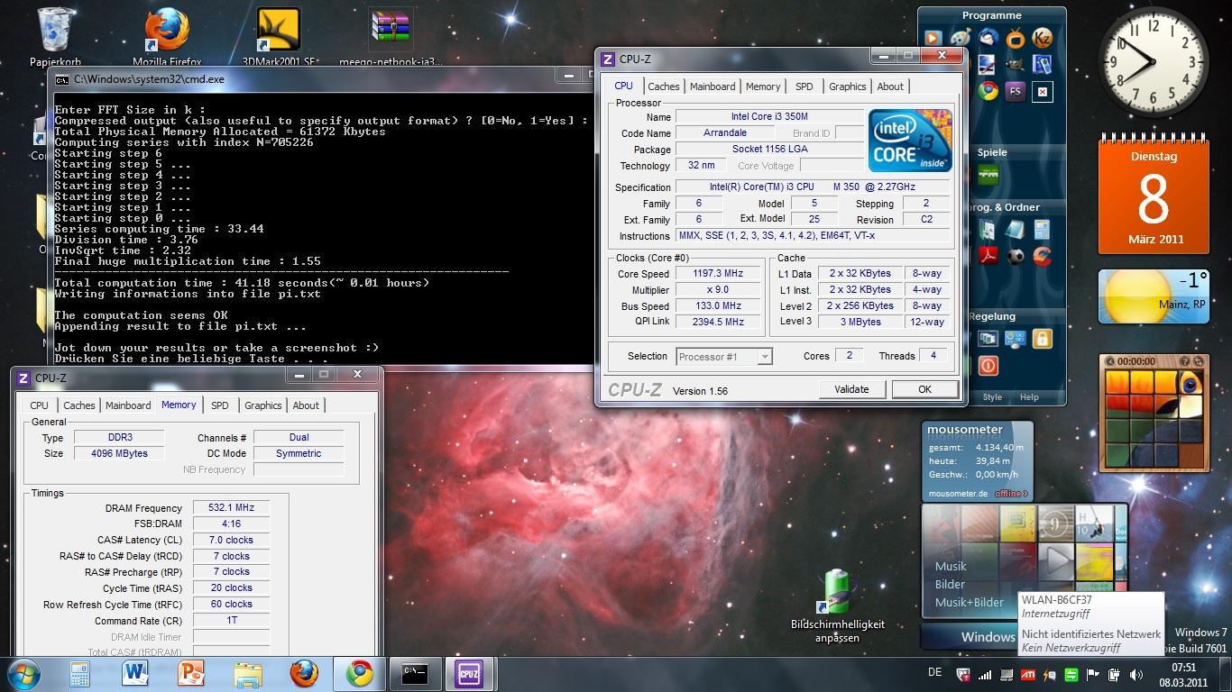Open Windows Explorer from the taskbar
Image resolution: width=1232 pixels, height=692 pixels.
click(x=247, y=673)
